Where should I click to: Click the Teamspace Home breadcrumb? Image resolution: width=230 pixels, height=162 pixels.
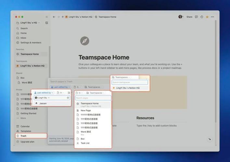106,17
